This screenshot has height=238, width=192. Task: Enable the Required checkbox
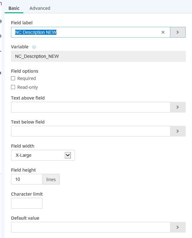click(x=13, y=78)
